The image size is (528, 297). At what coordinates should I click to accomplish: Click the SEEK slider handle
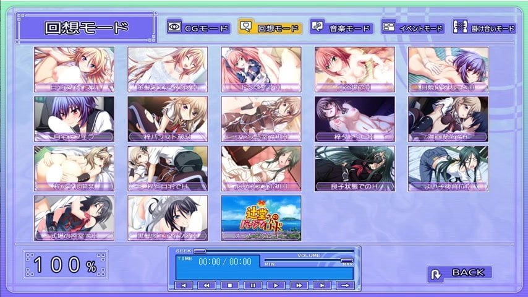pyautogui.click(x=200, y=251)
